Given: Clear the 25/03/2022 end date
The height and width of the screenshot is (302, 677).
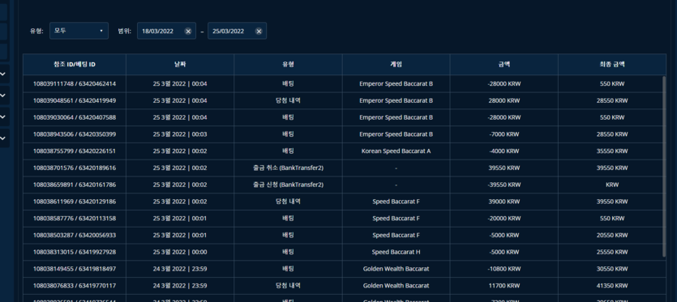Looking at the screenshot, I should 259,31.
